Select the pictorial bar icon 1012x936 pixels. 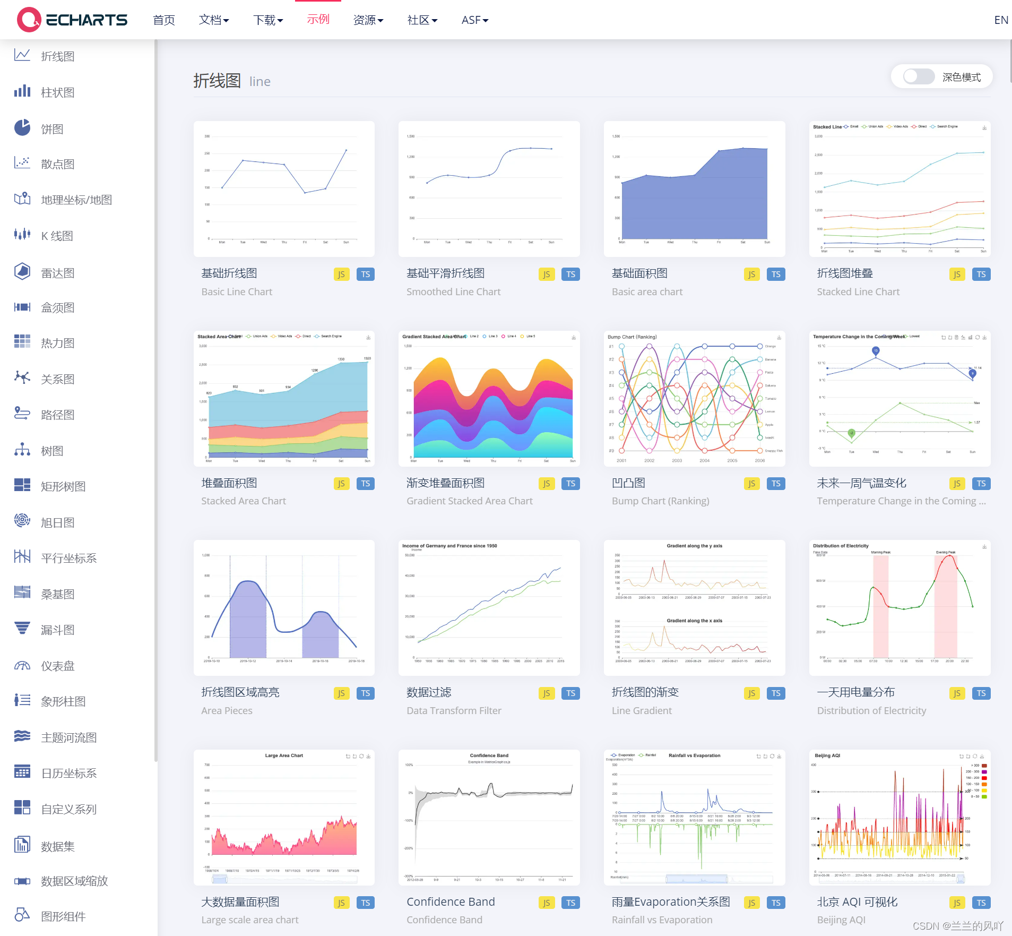coord(22,700)
